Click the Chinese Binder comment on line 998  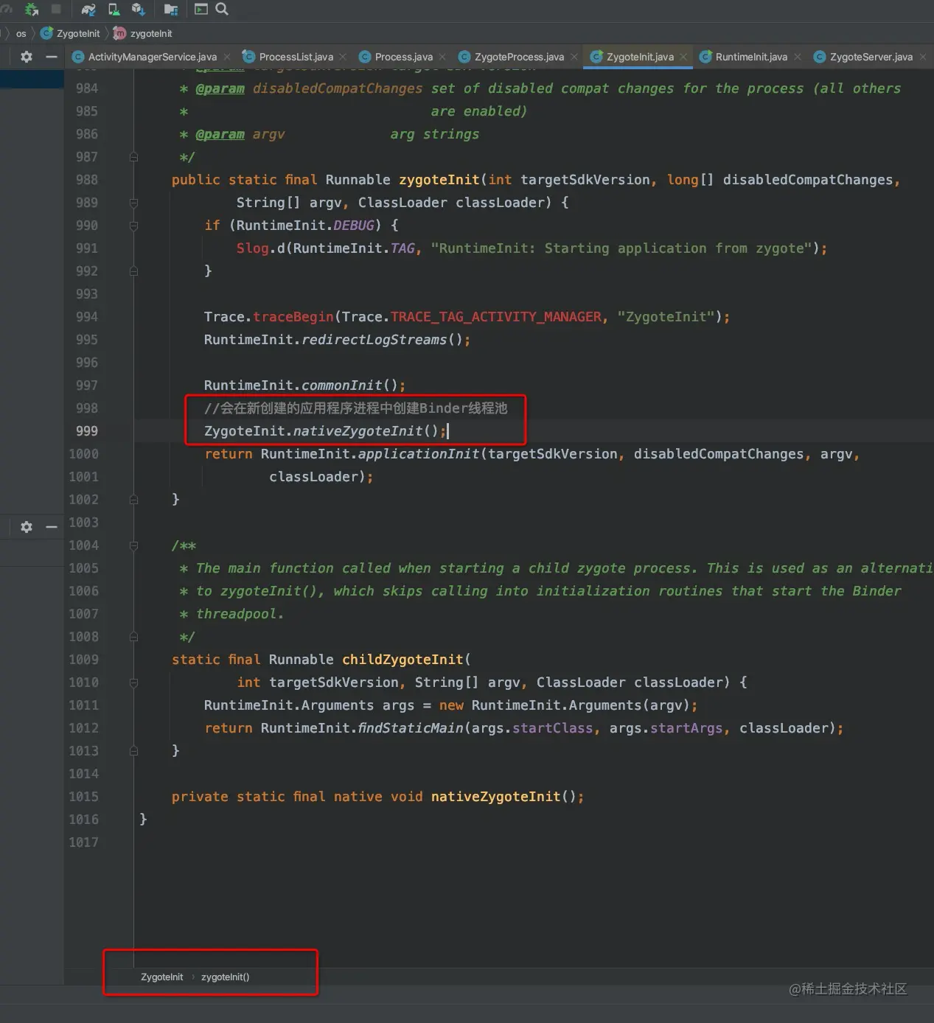click(355, 408)
